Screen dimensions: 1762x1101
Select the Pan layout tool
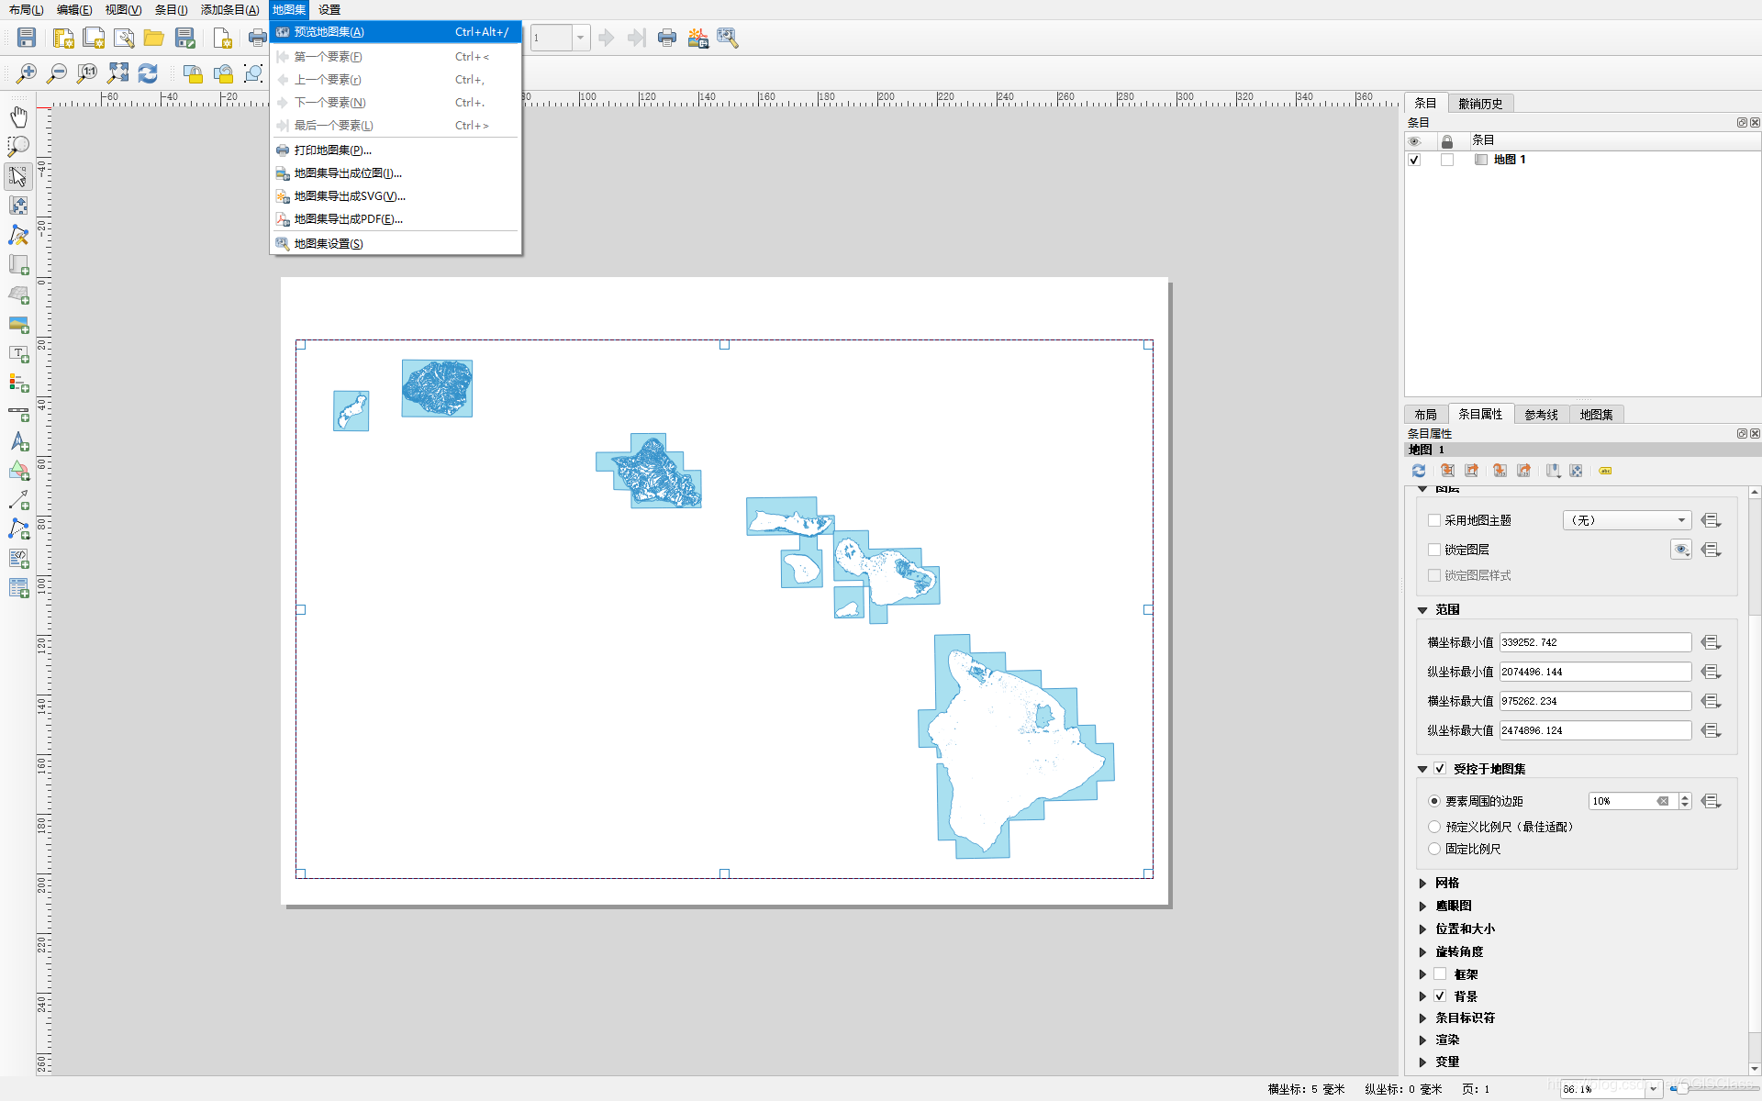click(18, 117)
